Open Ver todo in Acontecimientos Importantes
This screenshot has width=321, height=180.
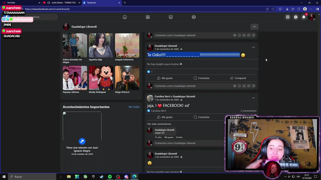[134, 107]
